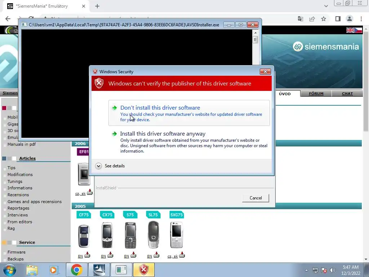
Task: Choose Install this driver software anyway
Action: [189, 142]
